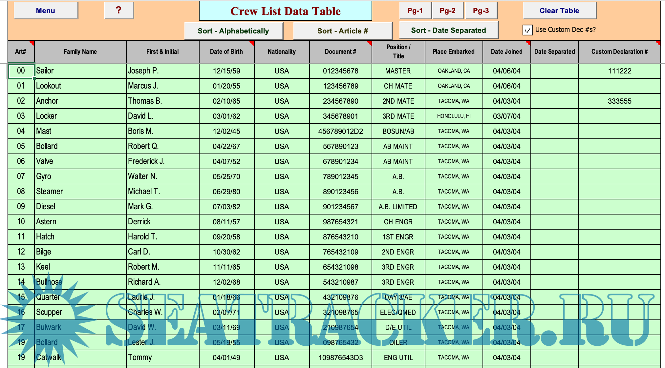
Task: Click Sort - Article # button
Action: tap(342, 31)
